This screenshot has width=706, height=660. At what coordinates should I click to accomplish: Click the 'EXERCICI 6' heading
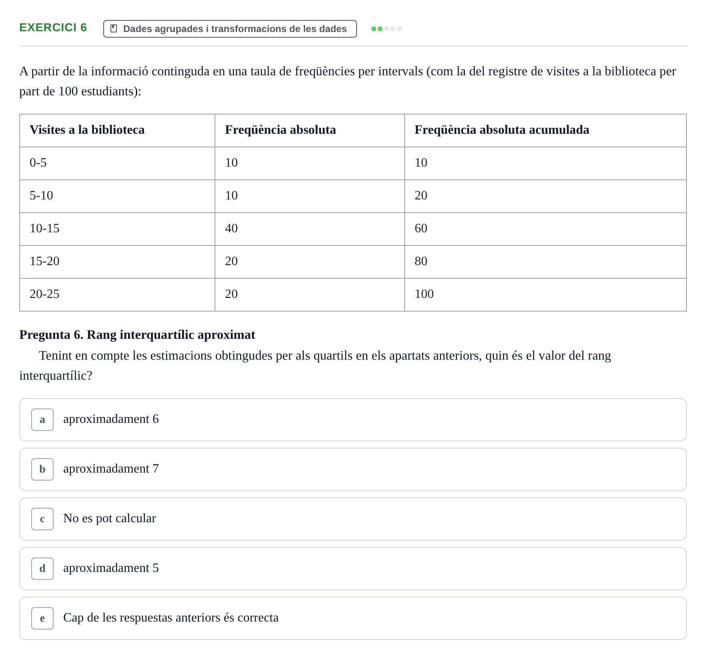[53, 27]
